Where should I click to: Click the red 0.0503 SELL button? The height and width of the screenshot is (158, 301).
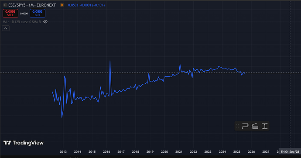click(10, 13)
